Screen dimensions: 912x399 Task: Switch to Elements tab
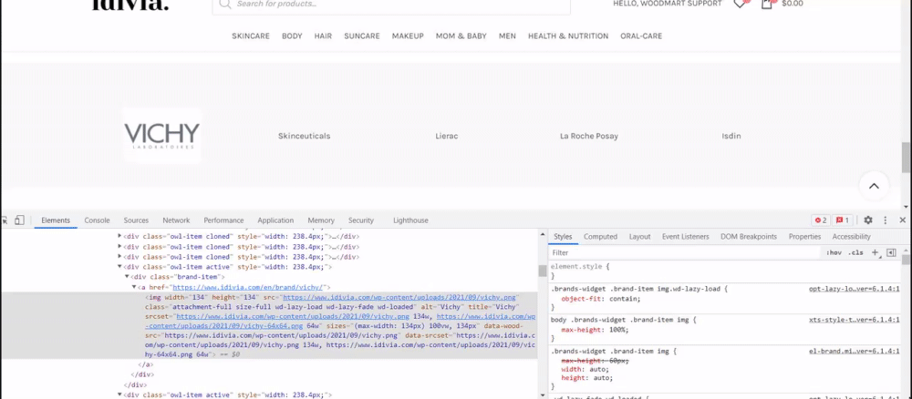pos(56,220)
